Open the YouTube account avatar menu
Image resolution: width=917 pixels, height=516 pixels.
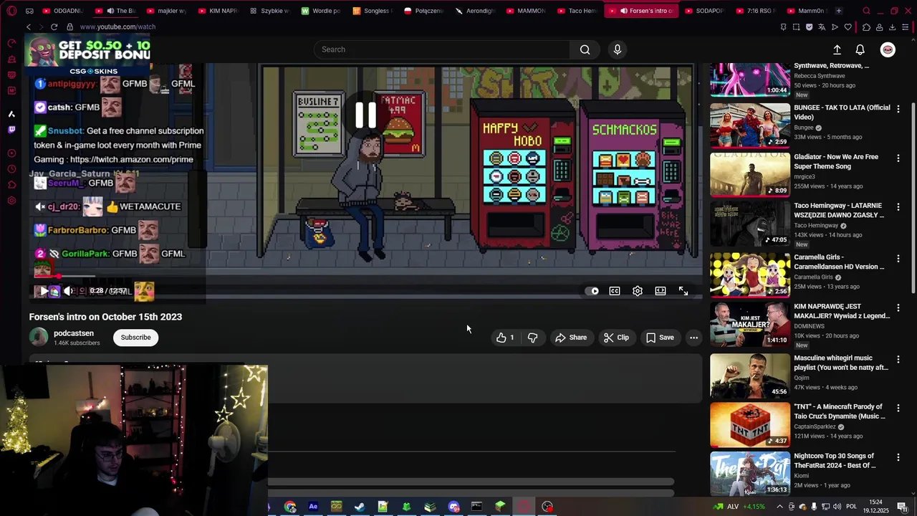tap(888, 49)
